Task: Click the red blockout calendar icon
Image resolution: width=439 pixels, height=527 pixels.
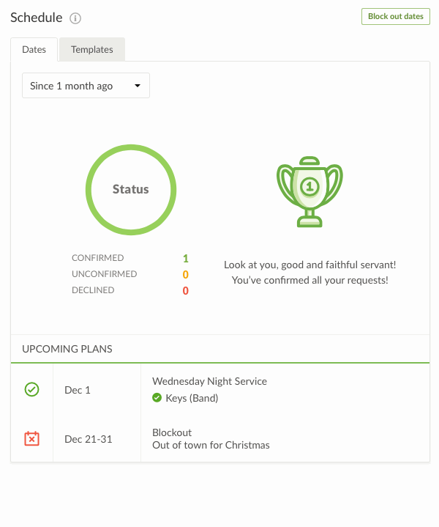Action: coord(31,438)
